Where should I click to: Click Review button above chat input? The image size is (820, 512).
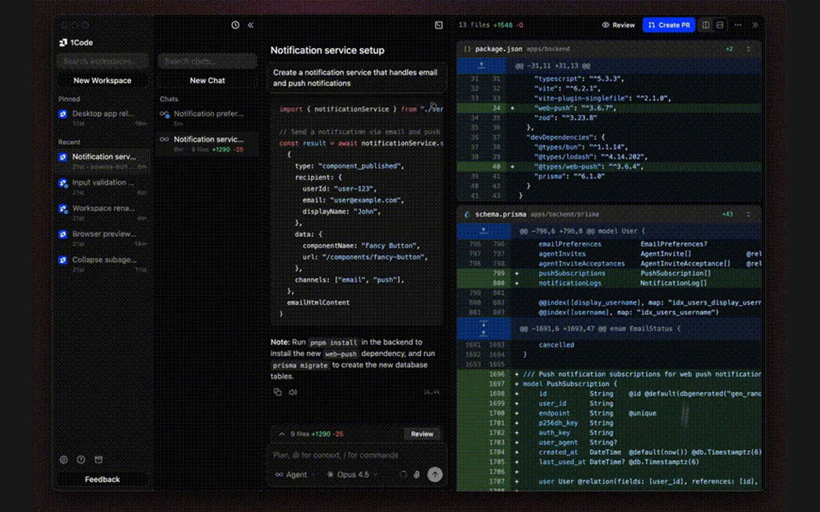tap(422, 434)
